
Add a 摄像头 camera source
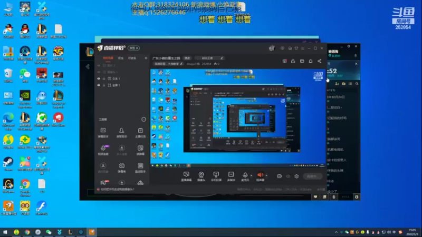pos(201,176)
